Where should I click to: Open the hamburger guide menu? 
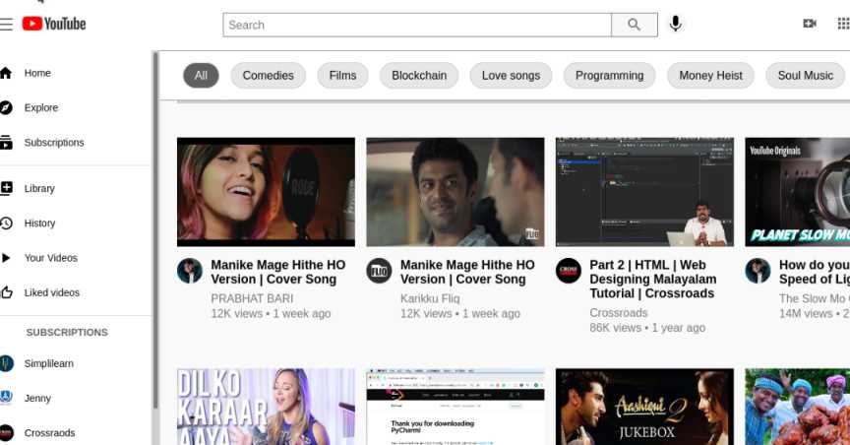6,25
